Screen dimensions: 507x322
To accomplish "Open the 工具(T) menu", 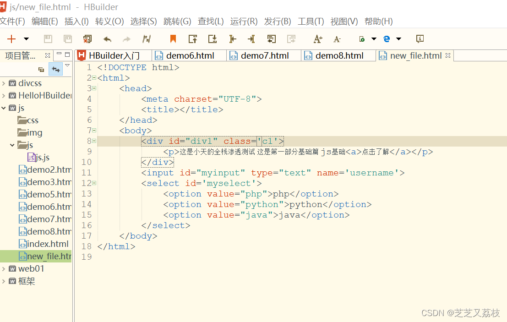I will [x=311, y=22].
